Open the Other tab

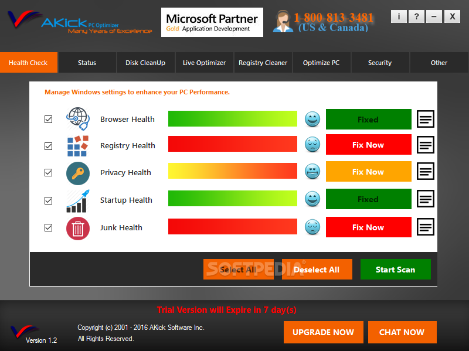pyautogui.click(x=439, y=63)
